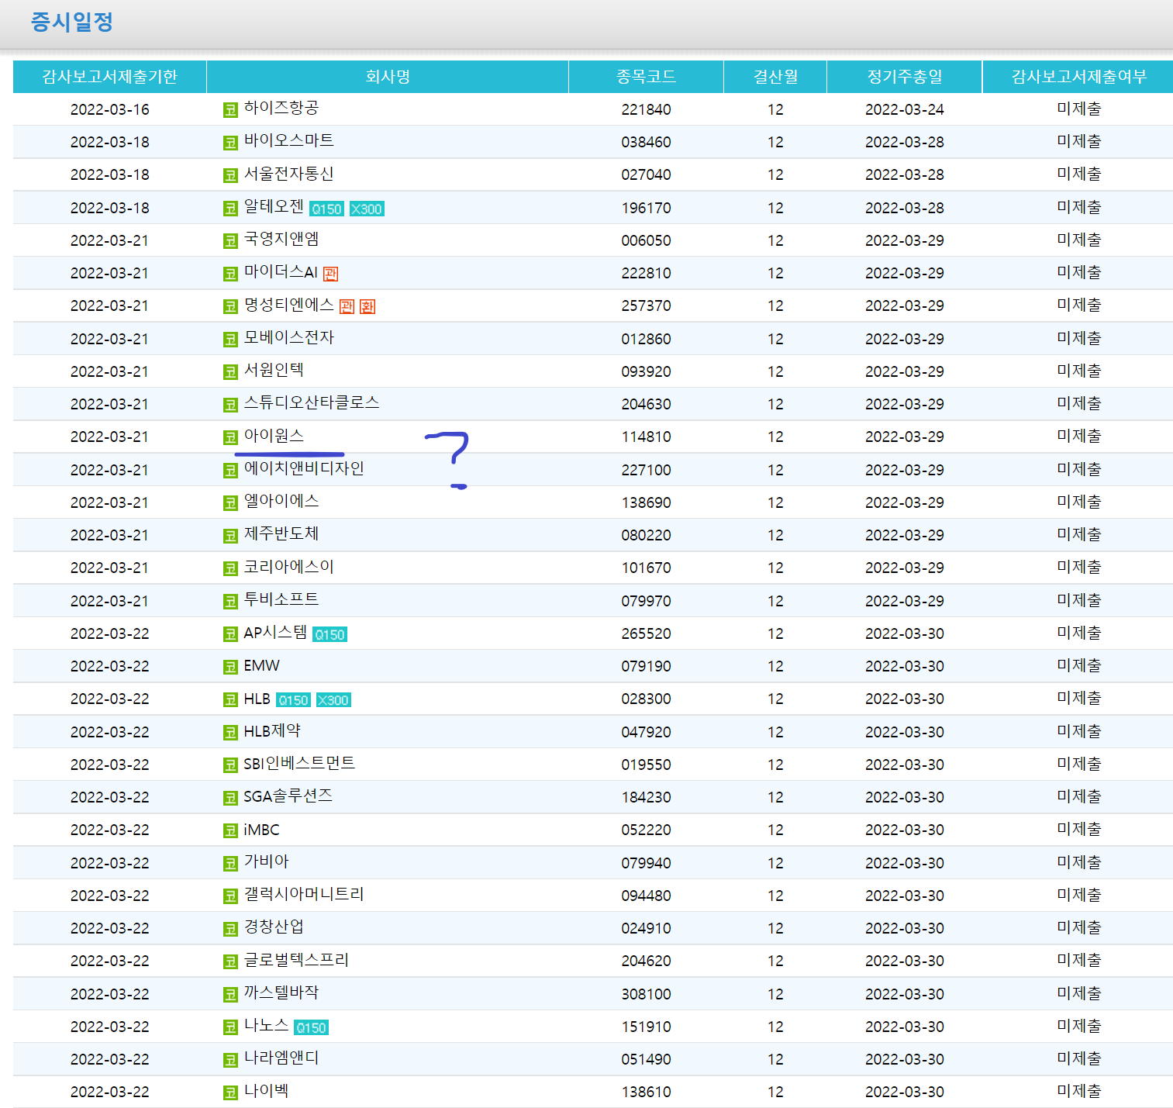
Task: Click the red 관 badge next to 명성티엔에스
Action: 347,307
